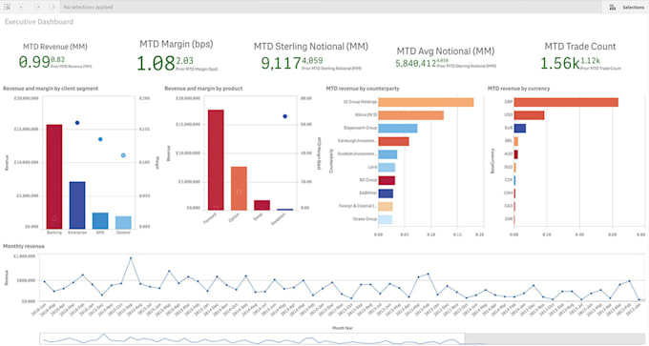
Task: Click the MTD Avg Notional (MM) KPI title
Action: (x=446, y=51)
